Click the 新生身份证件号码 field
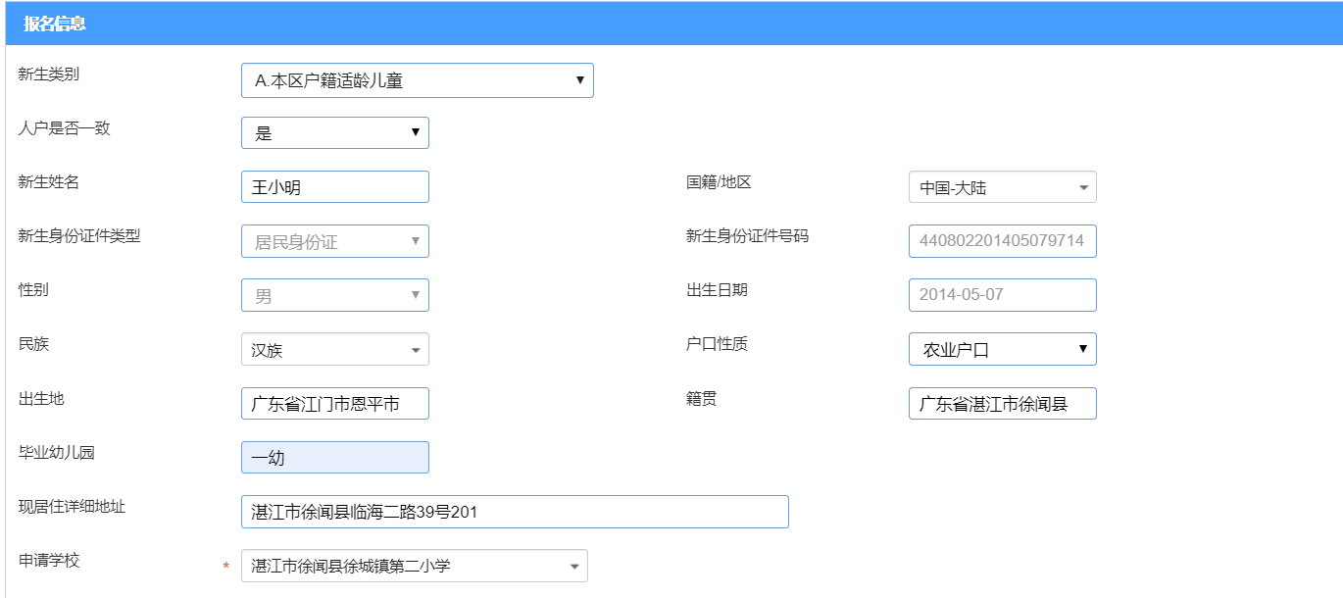This screenshot has height=598, width=1343. click(x=1002, y=241)
